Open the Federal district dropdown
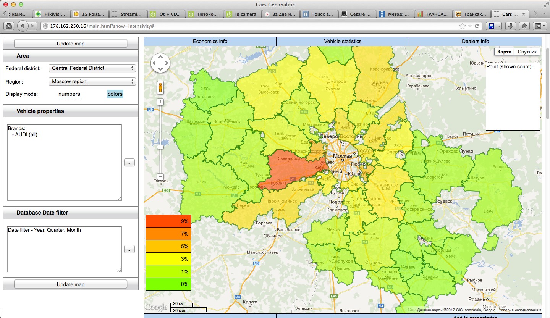Screen dimensions: 550x318 coord(92,68)
